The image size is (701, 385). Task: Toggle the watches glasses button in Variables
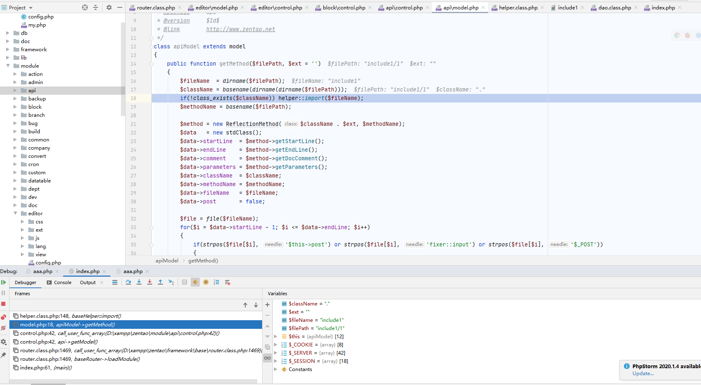[267, 358]
